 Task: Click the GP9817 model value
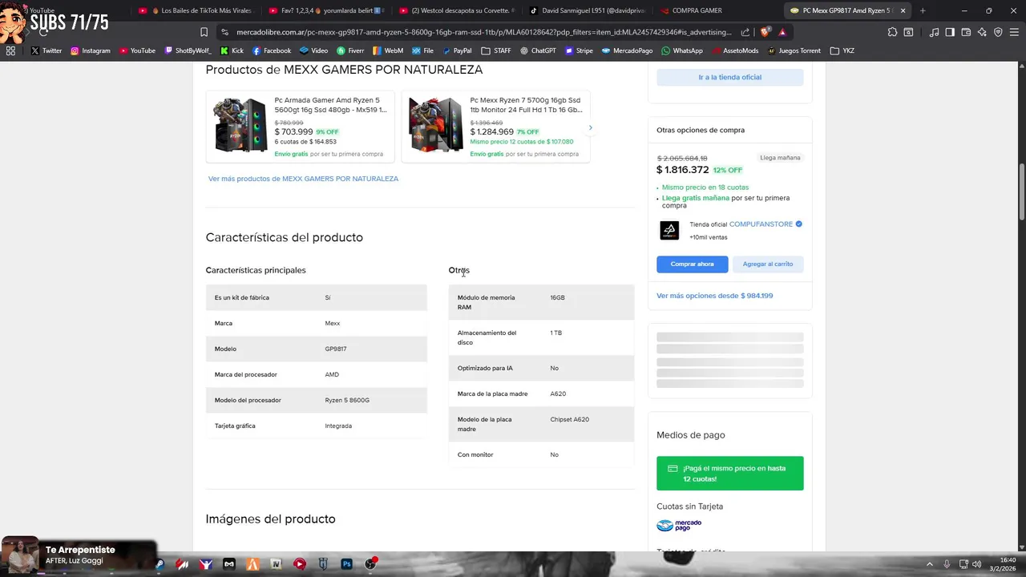[336, 349]
